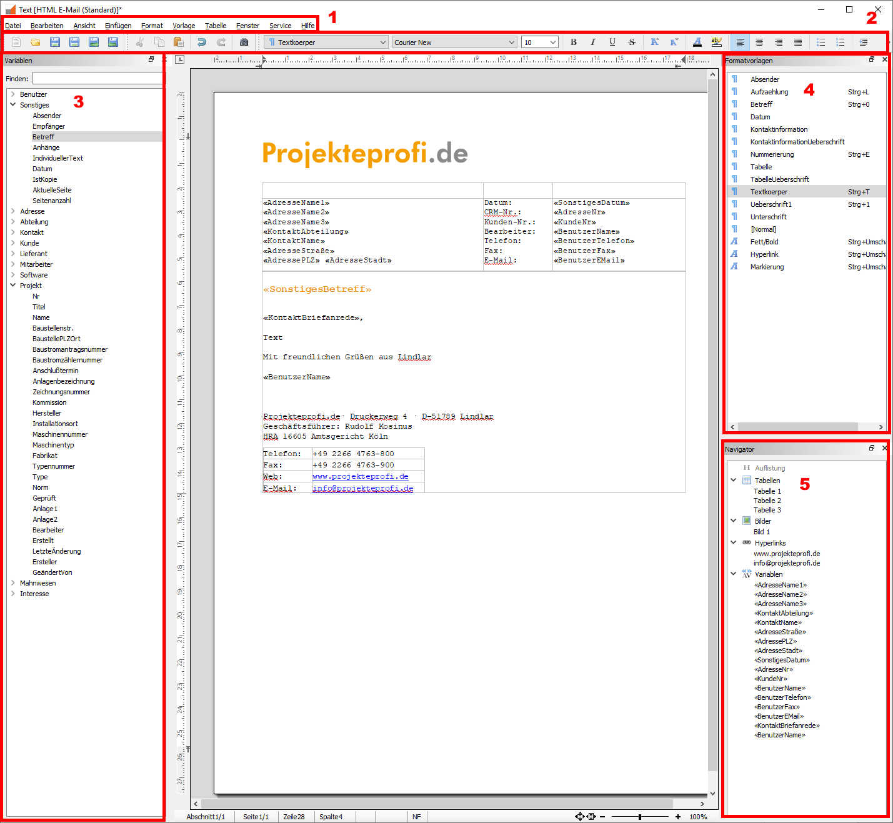Expand the Adresse variable group
893x823 pixels.
[x=13, y=211]
